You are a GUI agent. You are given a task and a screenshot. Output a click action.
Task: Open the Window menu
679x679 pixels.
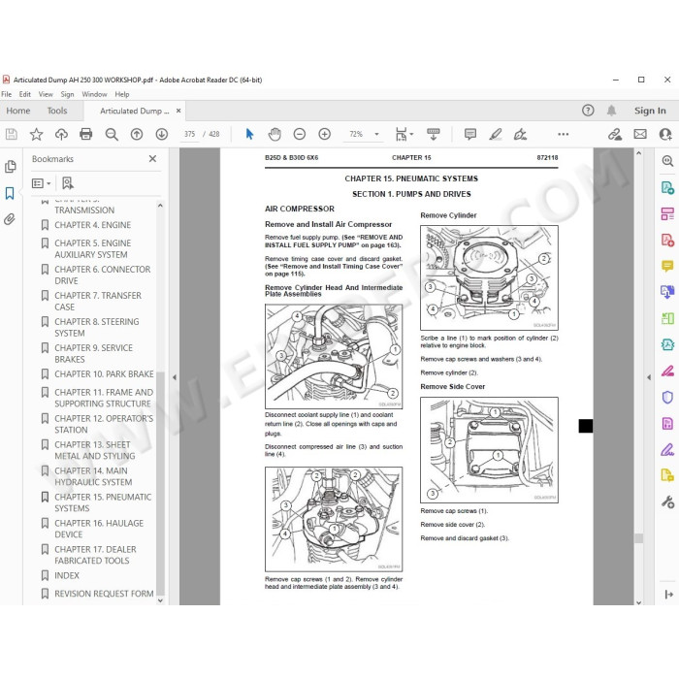[94, 94]
